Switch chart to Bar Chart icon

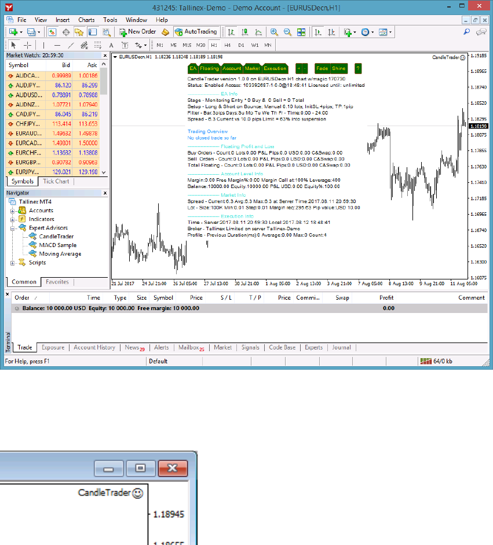[231, 32]
